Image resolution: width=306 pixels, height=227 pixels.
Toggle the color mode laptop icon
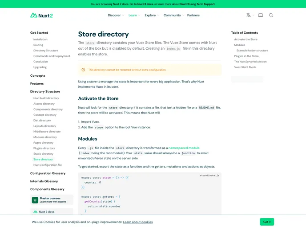(260, 15)
